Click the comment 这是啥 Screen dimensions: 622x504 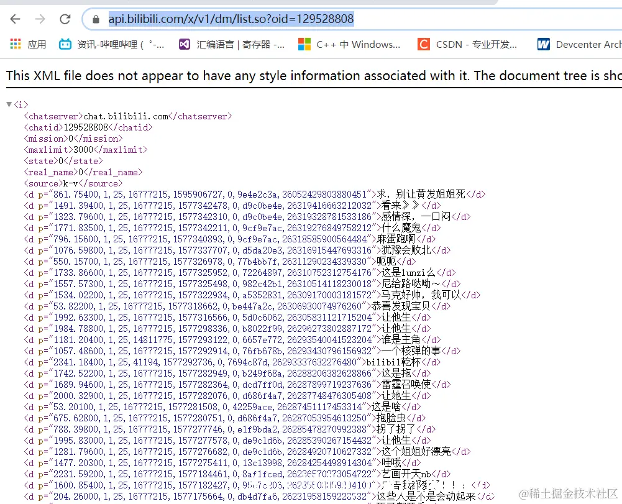(x=386, y=407)
